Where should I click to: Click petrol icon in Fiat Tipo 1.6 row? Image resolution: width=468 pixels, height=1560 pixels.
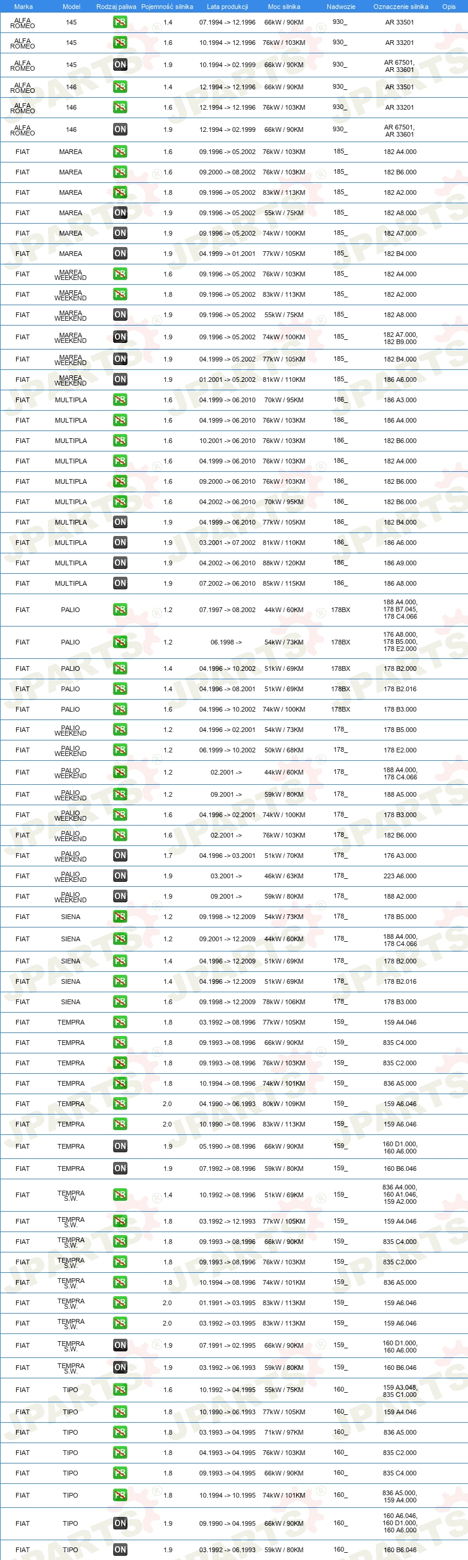120,1390
